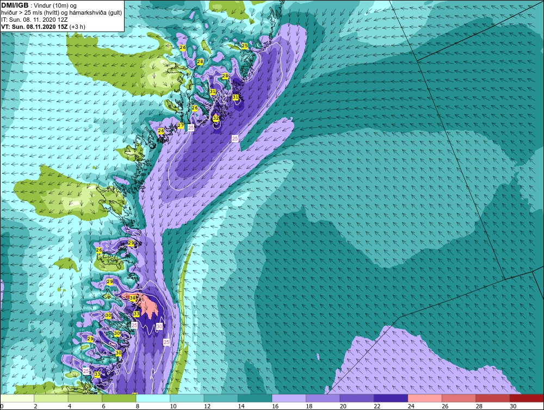Click the legend scale value "18"
Image resolution: width=544 pixels, height=410 pixels.
click(309, 406)
